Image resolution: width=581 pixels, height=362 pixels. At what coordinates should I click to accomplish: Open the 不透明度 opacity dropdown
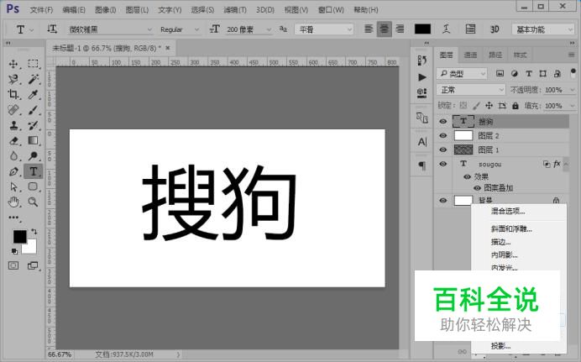573,90
